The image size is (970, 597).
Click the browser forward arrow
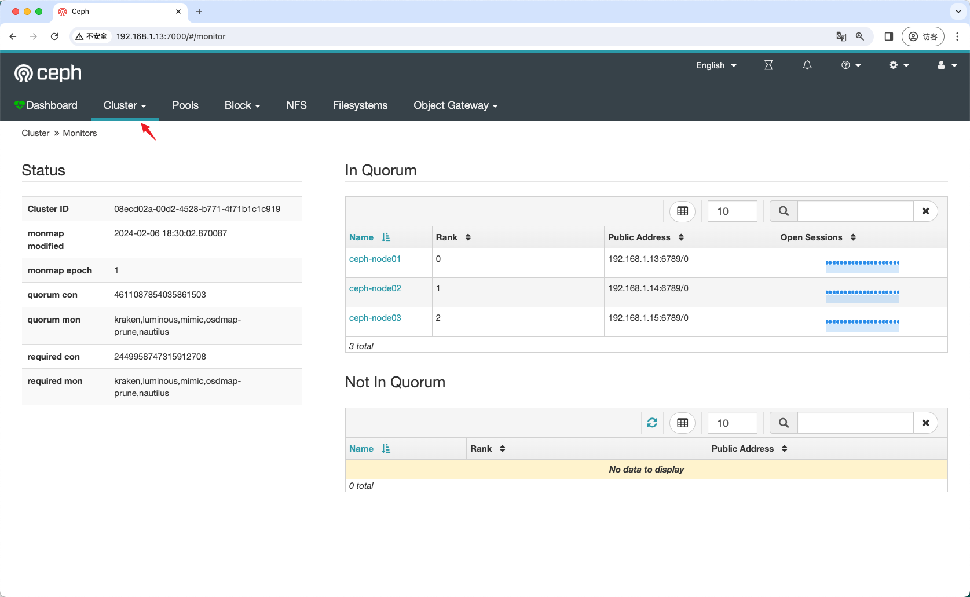pos(34,36)
